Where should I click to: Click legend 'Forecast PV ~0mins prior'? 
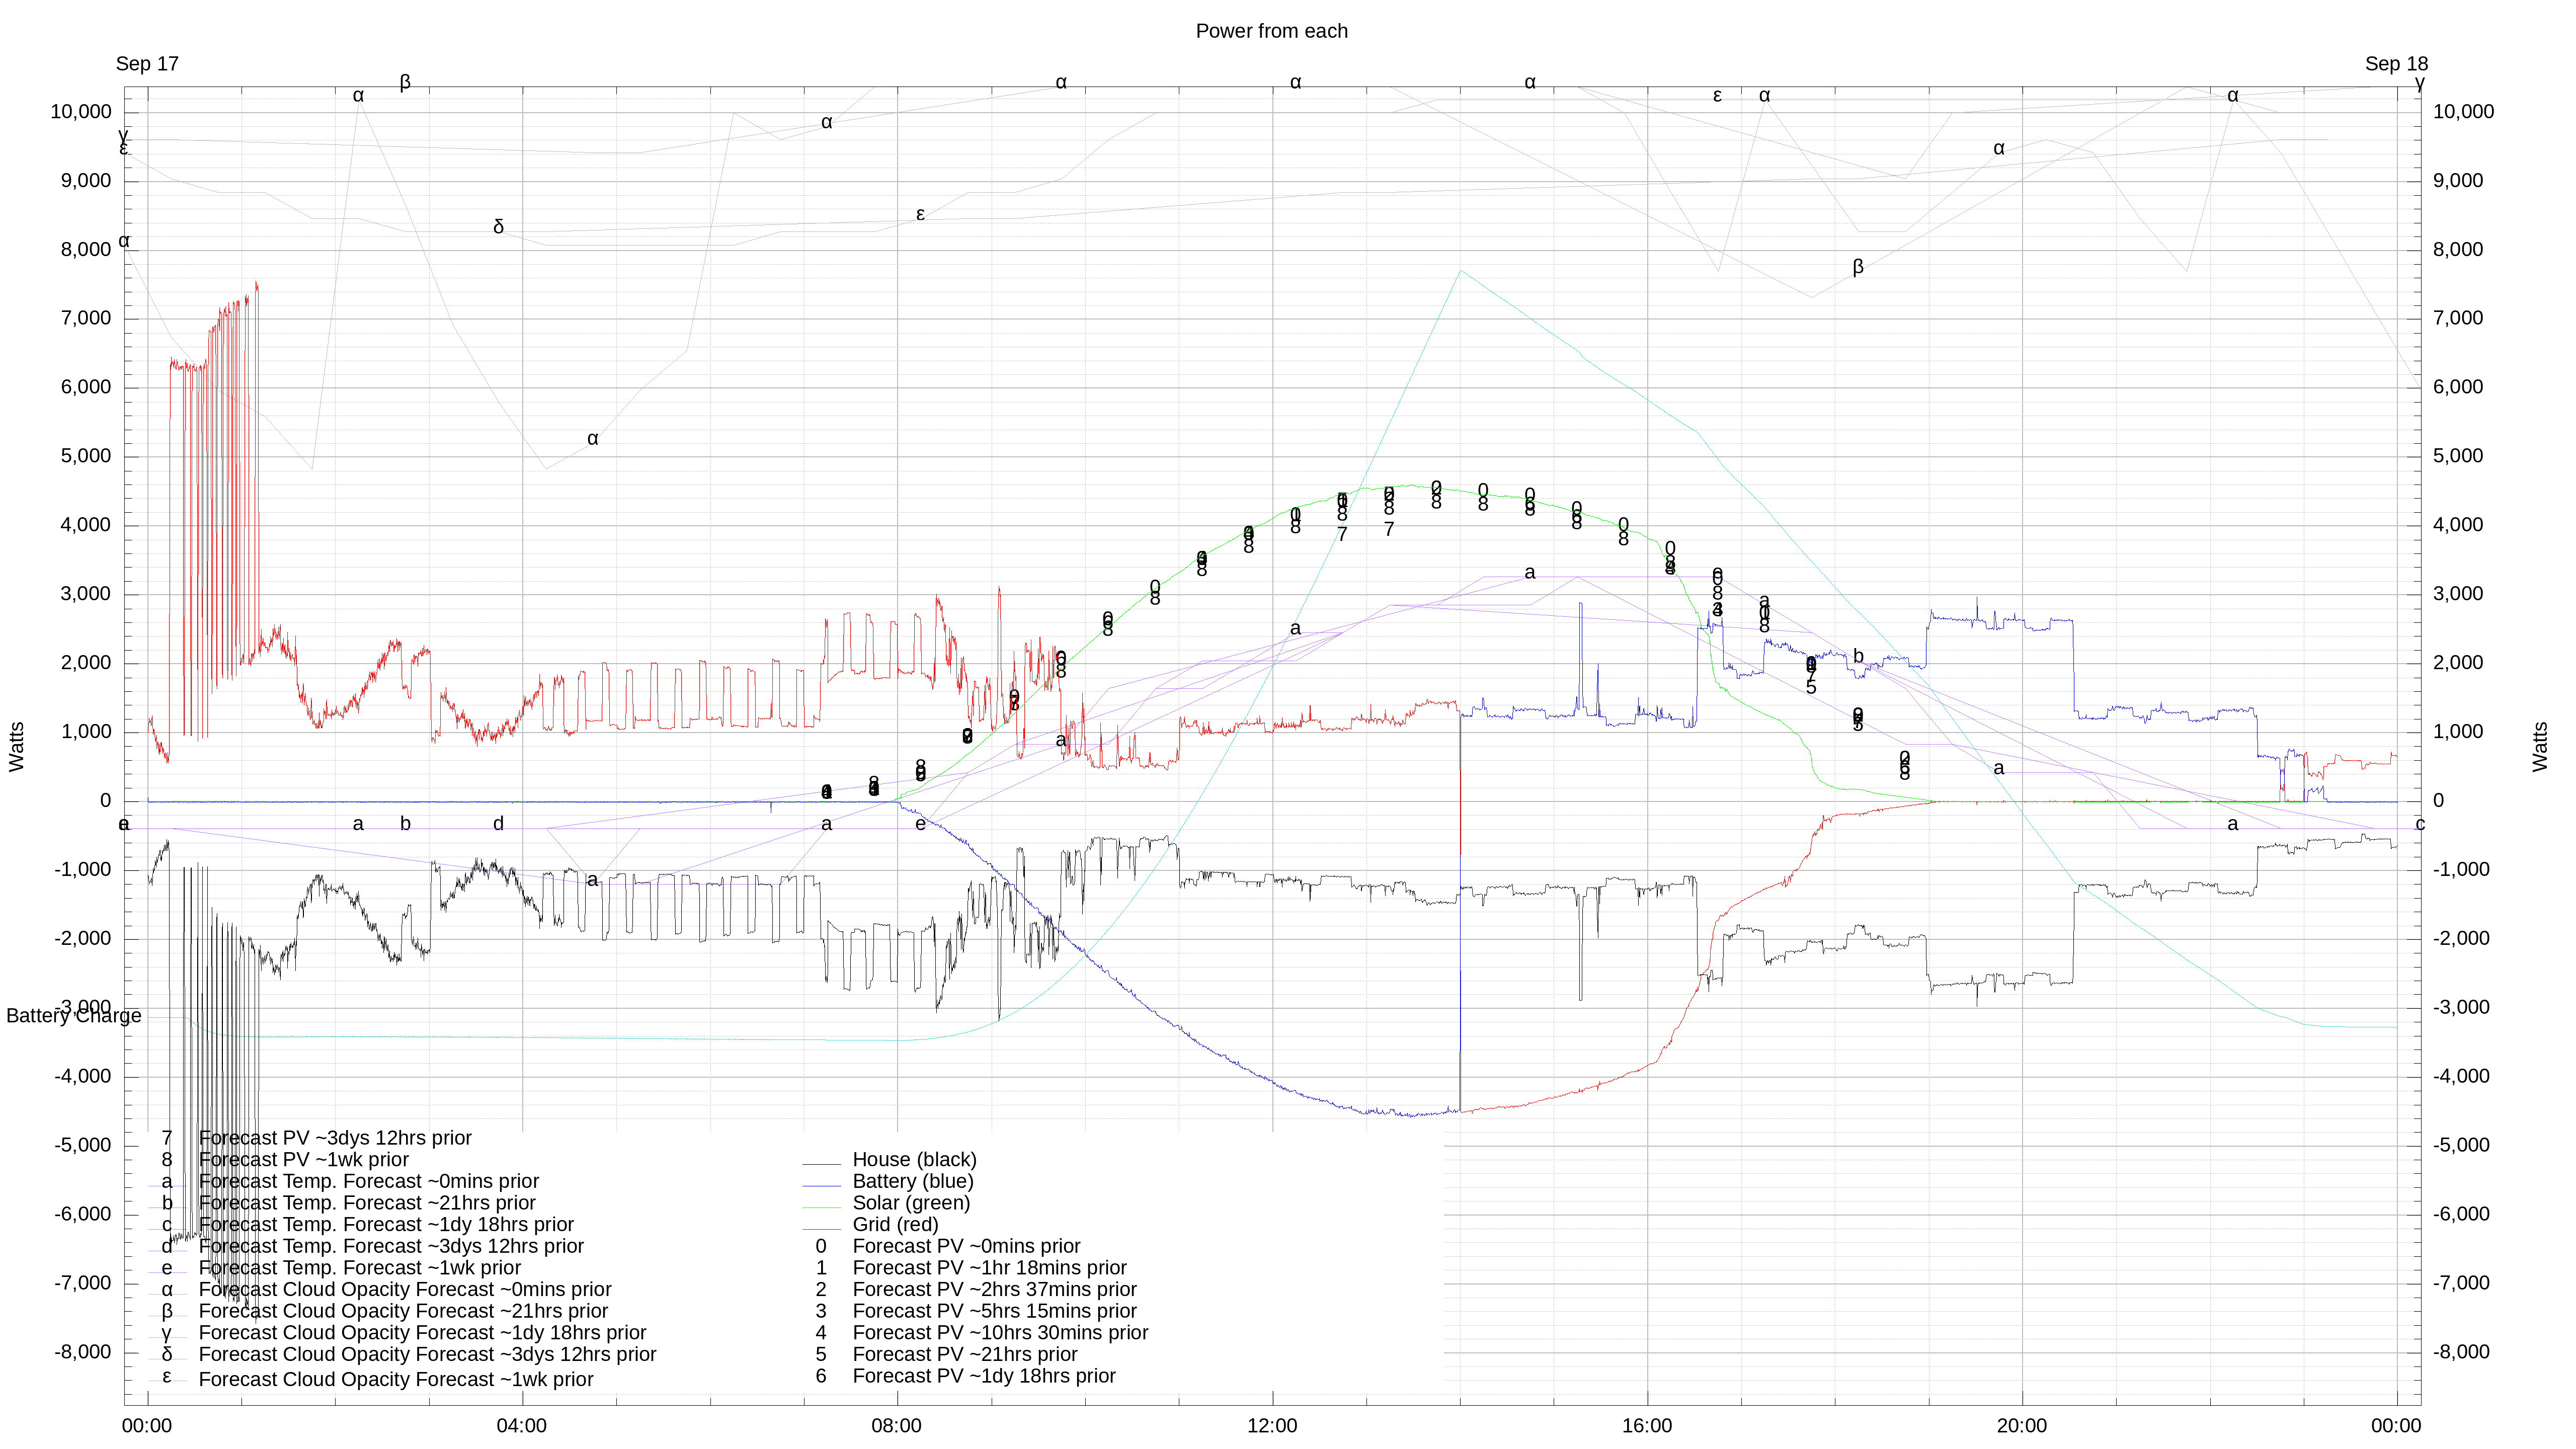coord(966,1246)
